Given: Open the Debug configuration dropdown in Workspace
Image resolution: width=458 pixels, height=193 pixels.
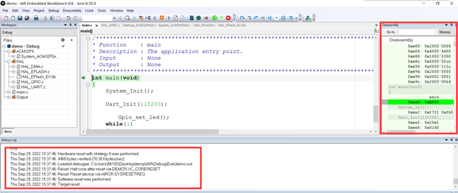Looking at the screenshot, I should pos(39,32).
